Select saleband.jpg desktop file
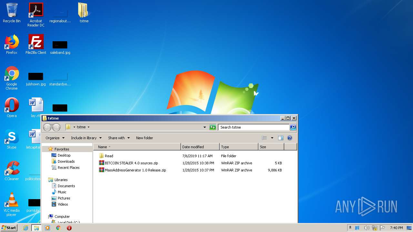This screenshot has height=232, width=413. coord(60,47)
